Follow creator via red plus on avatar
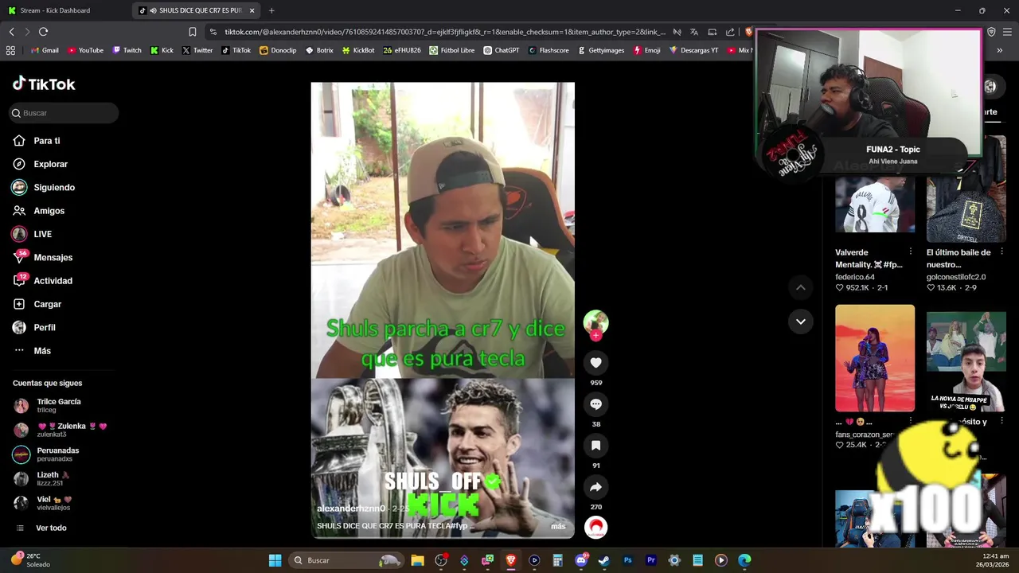Screen dimensions: 1019x573 click(595, 336)
